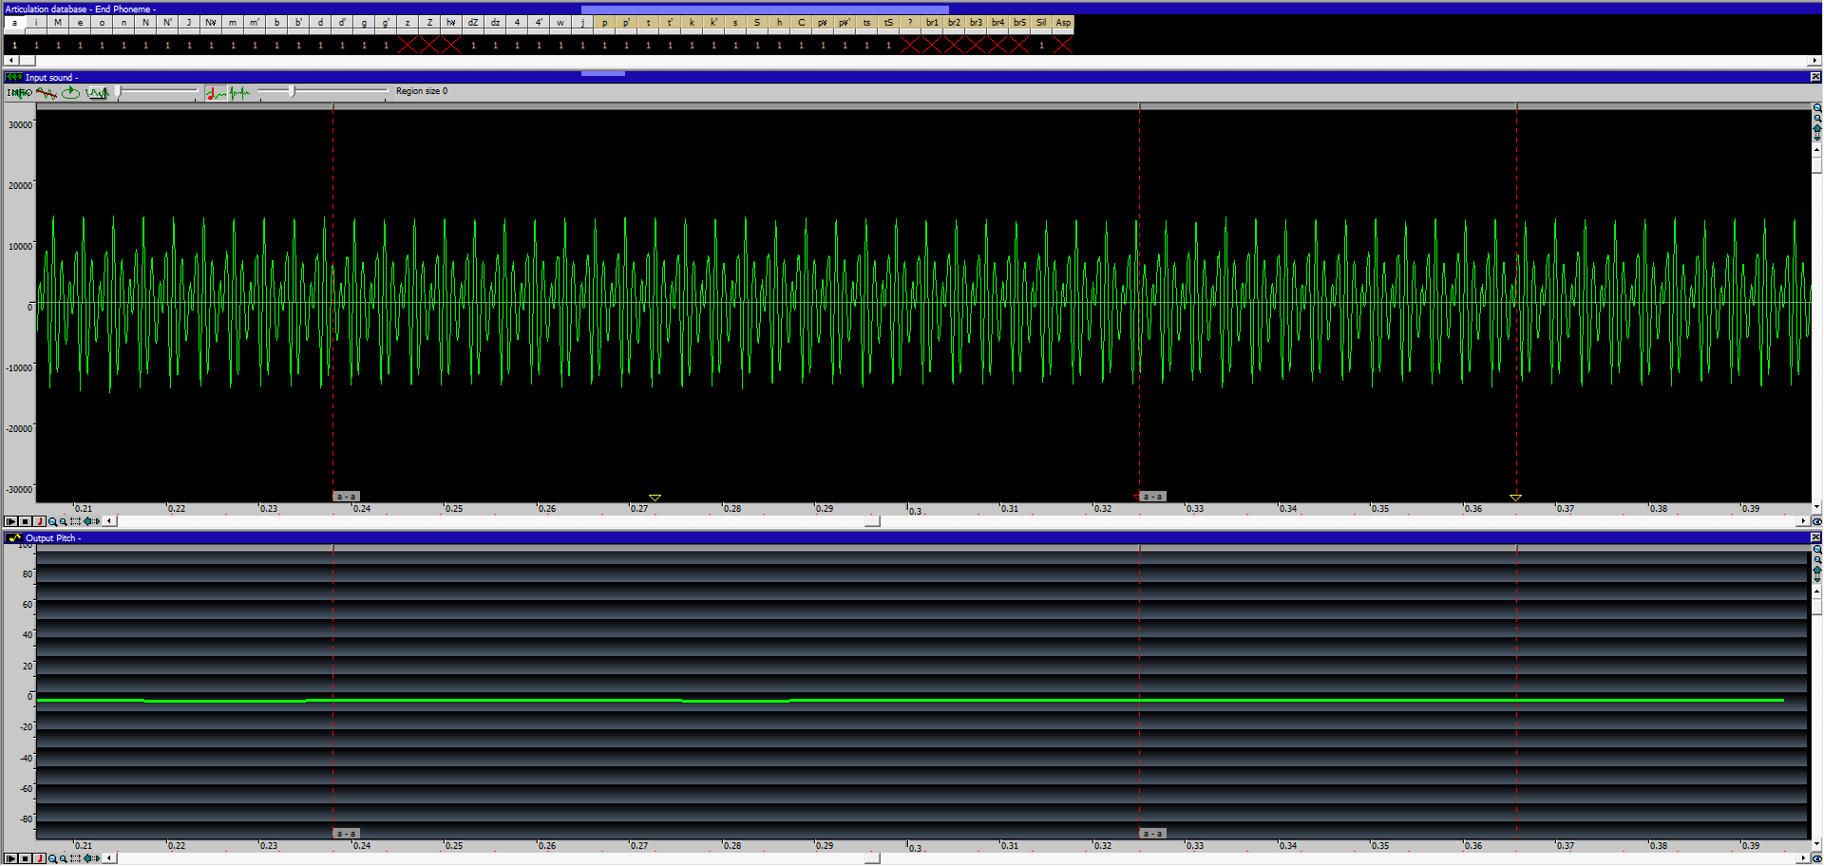Toggle red note button beside Input sound stop
The width and height of the screenshot is (1824, 866).
(39, 521)
